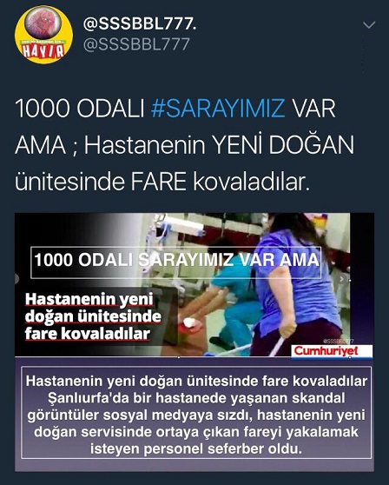Image resolution: width=389 pixels, height=485 pixels.
Task: Click the isteyen personel seferber oldu line
Action: pyautogui.click(x=196, y=448)
